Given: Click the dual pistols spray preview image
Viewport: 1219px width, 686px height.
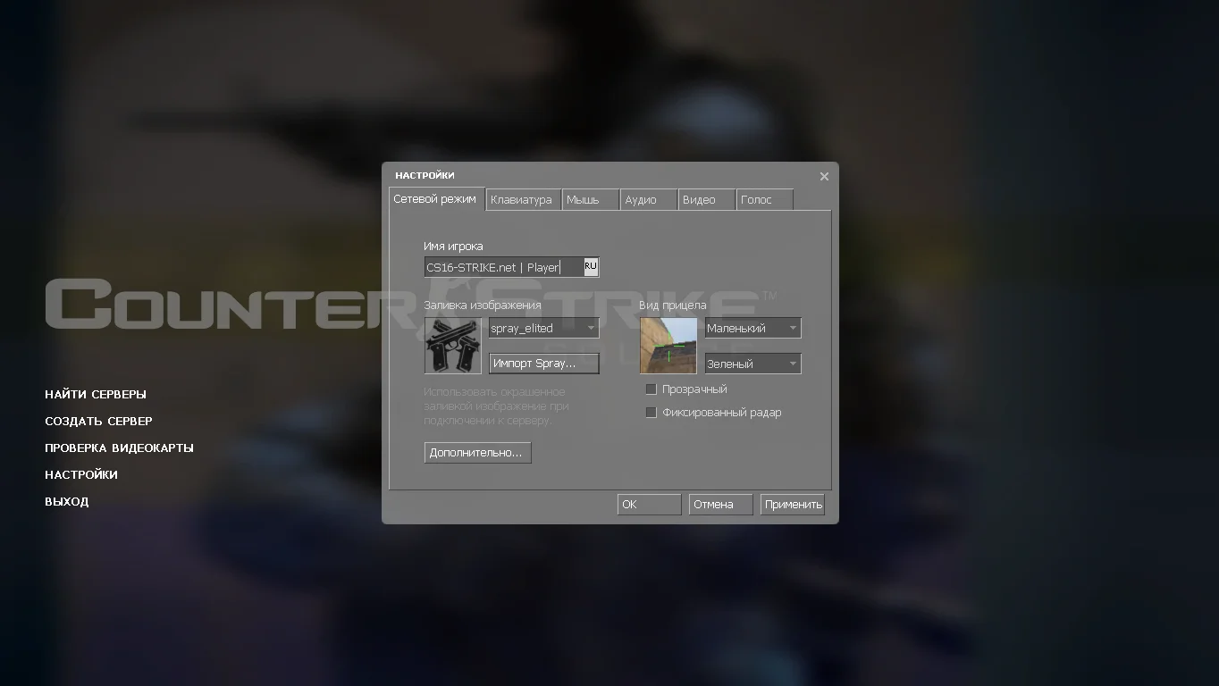Looking at the screenshot, I should (452, 346).
